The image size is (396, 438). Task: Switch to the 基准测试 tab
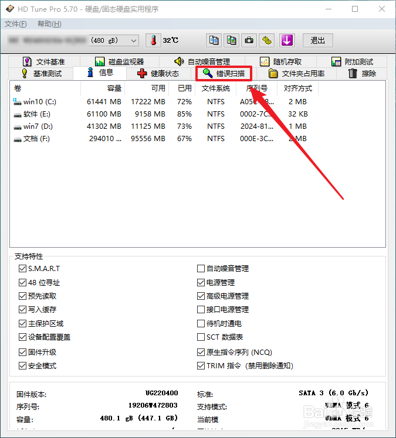[41, 74]
